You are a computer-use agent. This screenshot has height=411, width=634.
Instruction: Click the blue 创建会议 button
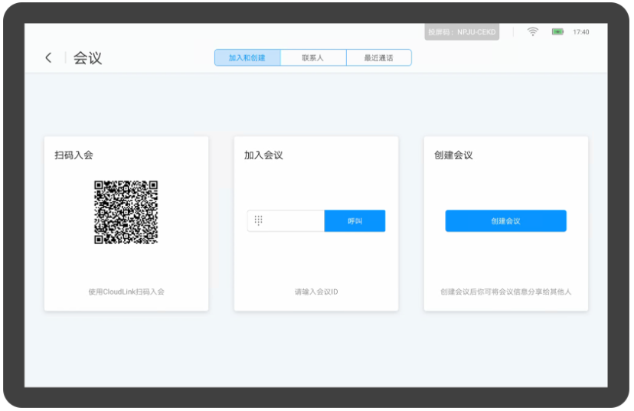click(x=506, y=220)
